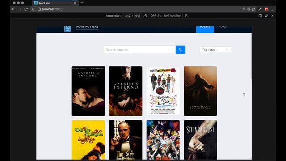
Task: Open the white colorful comedy poster
Action: (163, 91)
